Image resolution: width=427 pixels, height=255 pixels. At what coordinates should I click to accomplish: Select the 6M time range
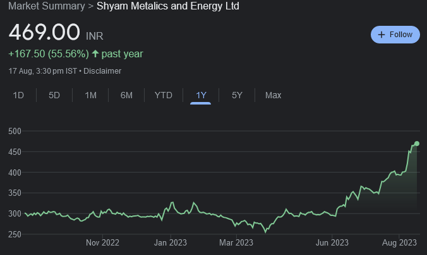point(126,95)
